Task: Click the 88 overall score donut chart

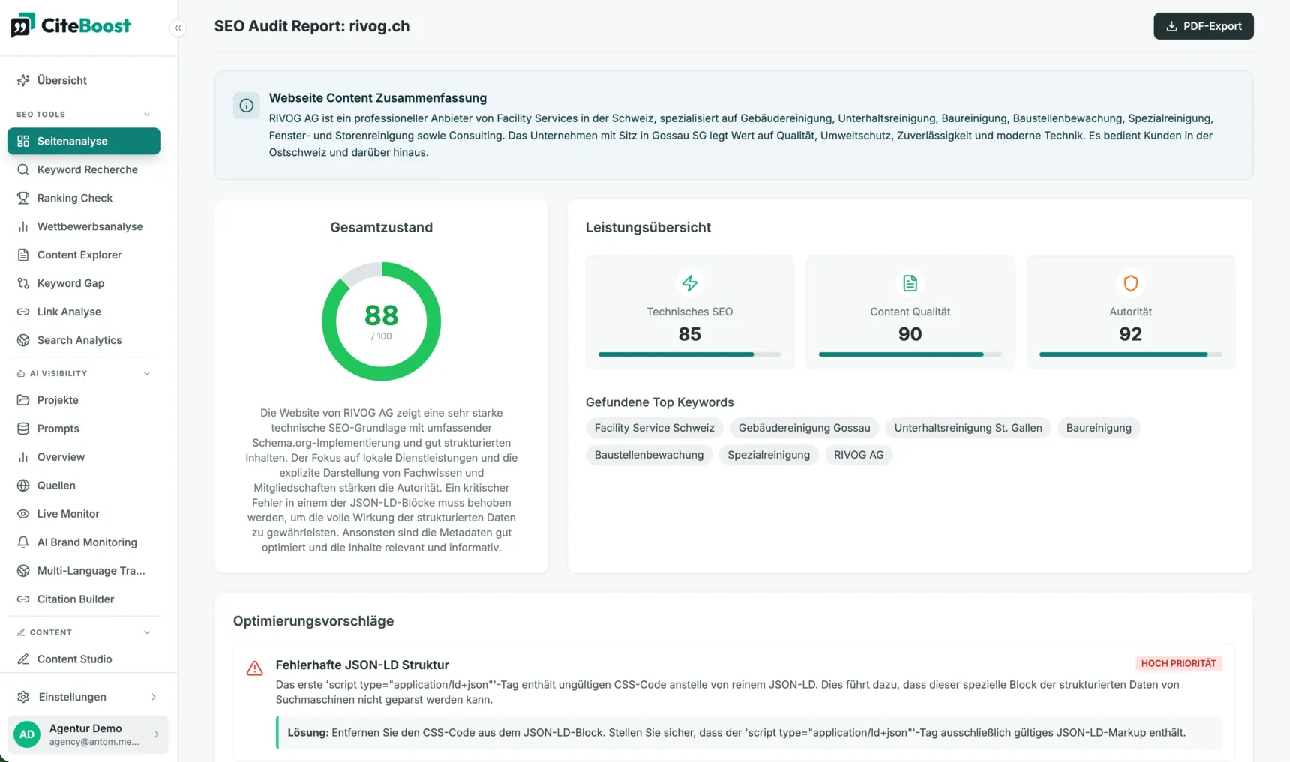Action: [x=381, y=321]
